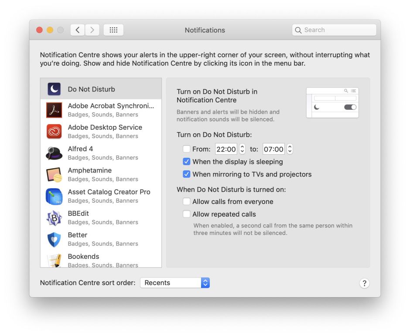Click the Adobe Desktop Service icon
Viewport: 410px width, 336px height.
(54, 132)
